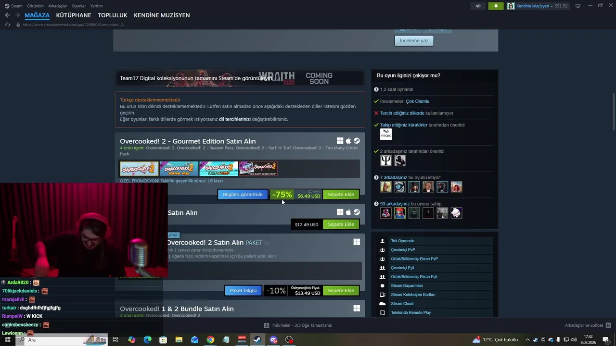Open the Çevrimiçi Eşli category

(402, 268)
